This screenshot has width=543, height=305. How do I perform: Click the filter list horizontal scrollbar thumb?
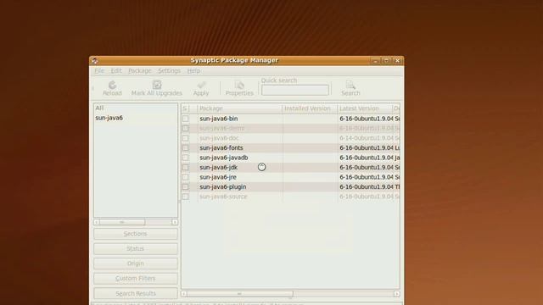(x=122, y=222)
